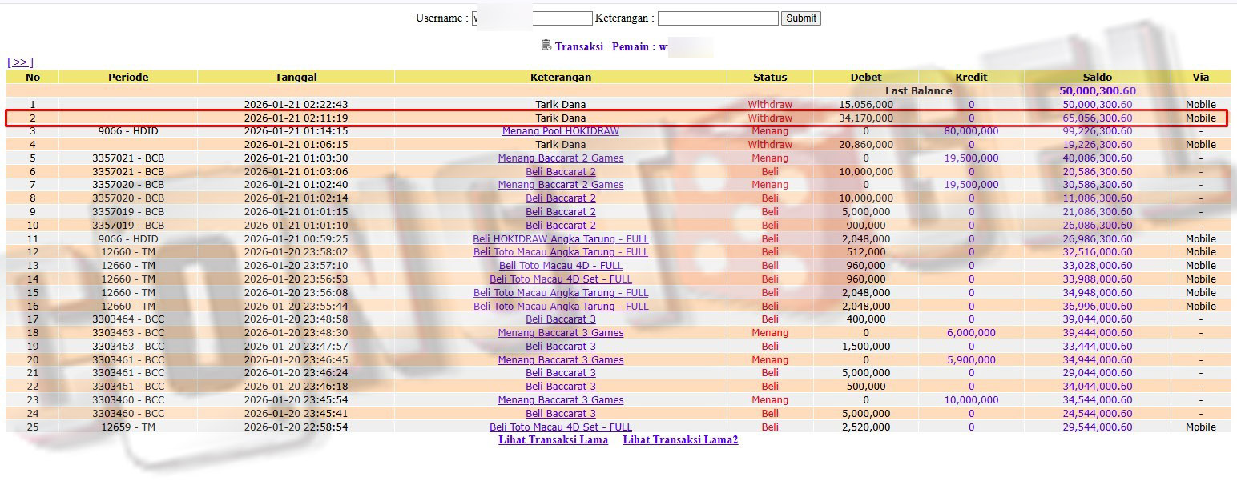The width and height of the screenshot is (1237, 493).
Task: Open Menang Baccarat 2 Games in row 5
Action: pyautogui.click(x=560, y=158)
